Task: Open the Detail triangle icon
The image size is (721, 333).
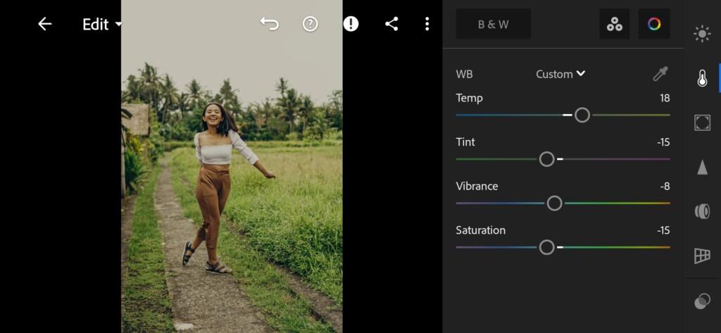Action: pos(702,167)
